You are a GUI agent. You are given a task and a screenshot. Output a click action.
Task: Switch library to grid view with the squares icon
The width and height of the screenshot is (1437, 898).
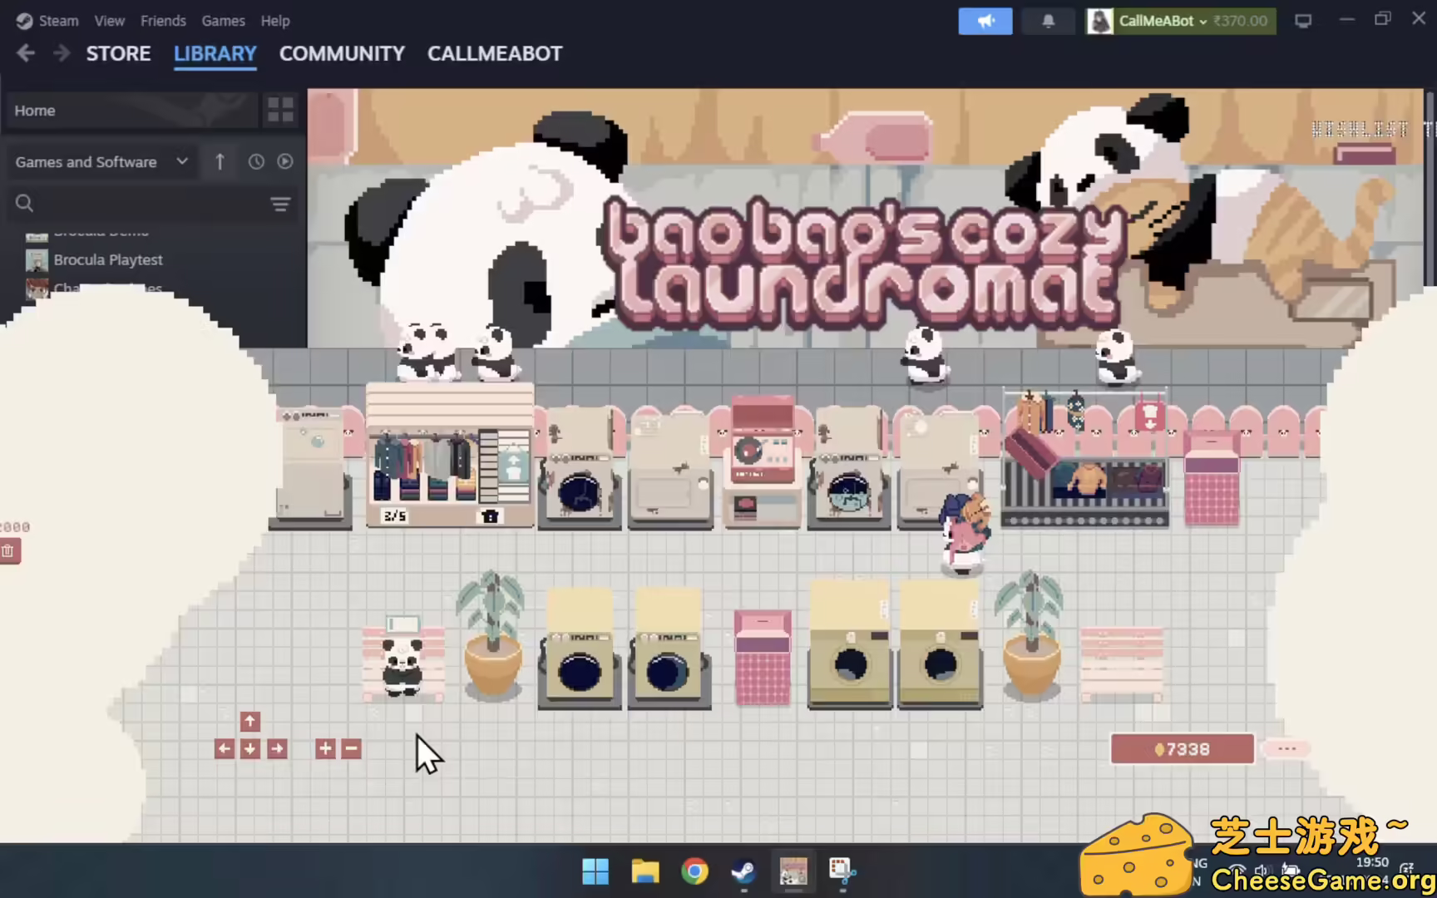point(280,109)
